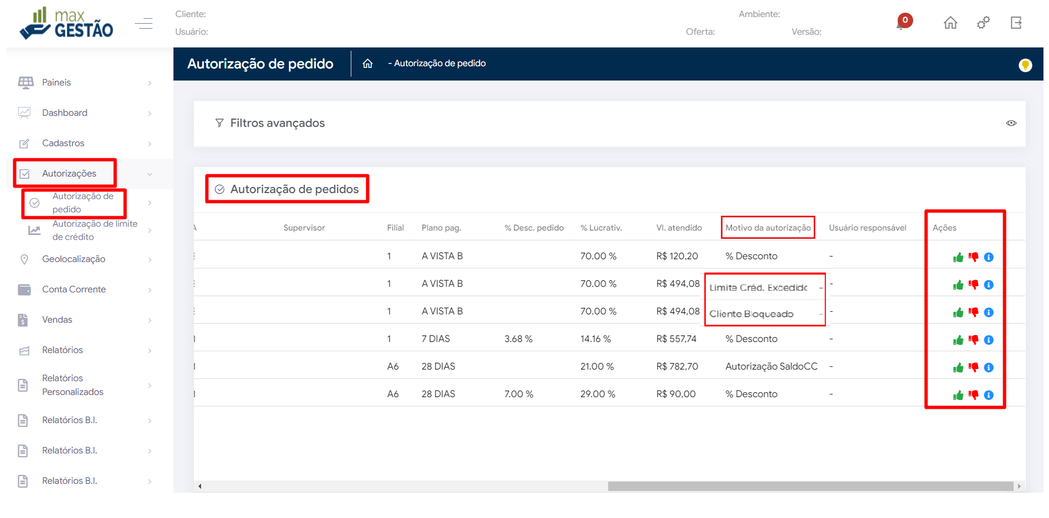Screen dimensions: 1049x518
Task: Approve the R$ 120,20 order with thumbs up
Action: pyautogui.click(x=958, y=258)
